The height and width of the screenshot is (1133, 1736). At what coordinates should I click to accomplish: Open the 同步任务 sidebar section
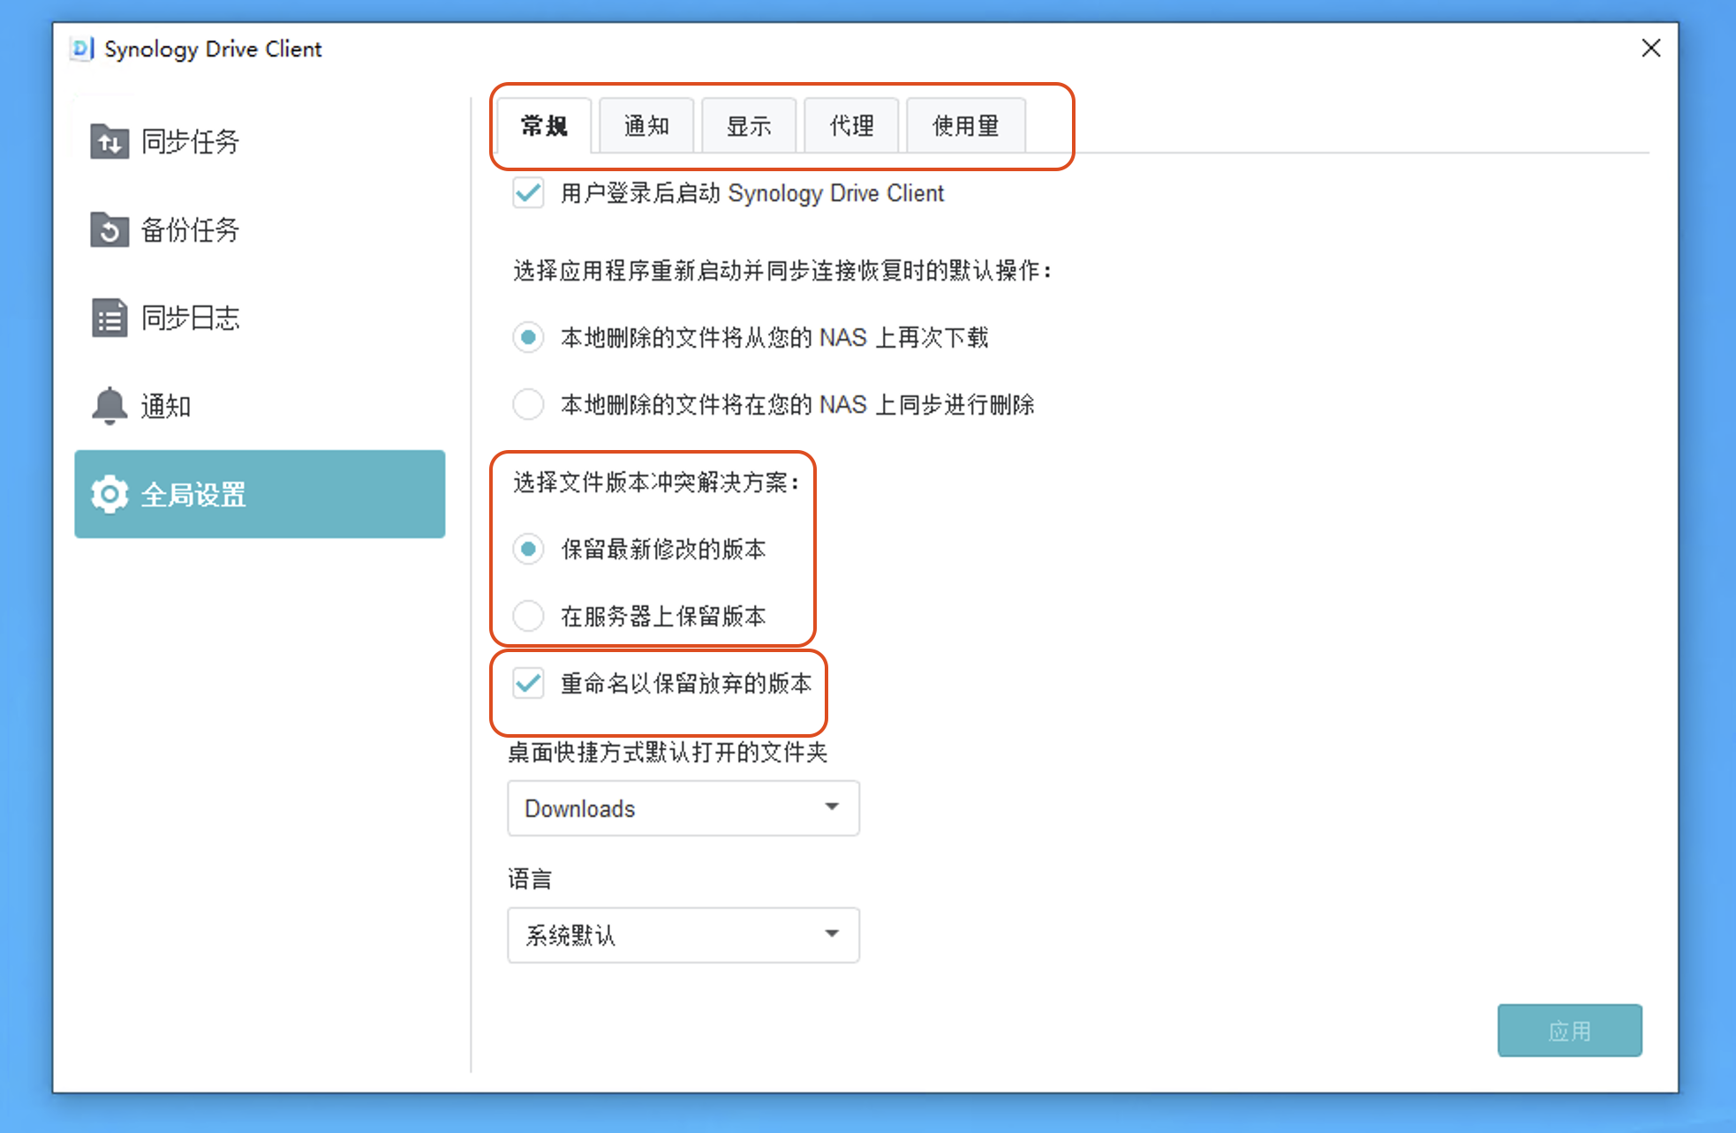(260, 141)
